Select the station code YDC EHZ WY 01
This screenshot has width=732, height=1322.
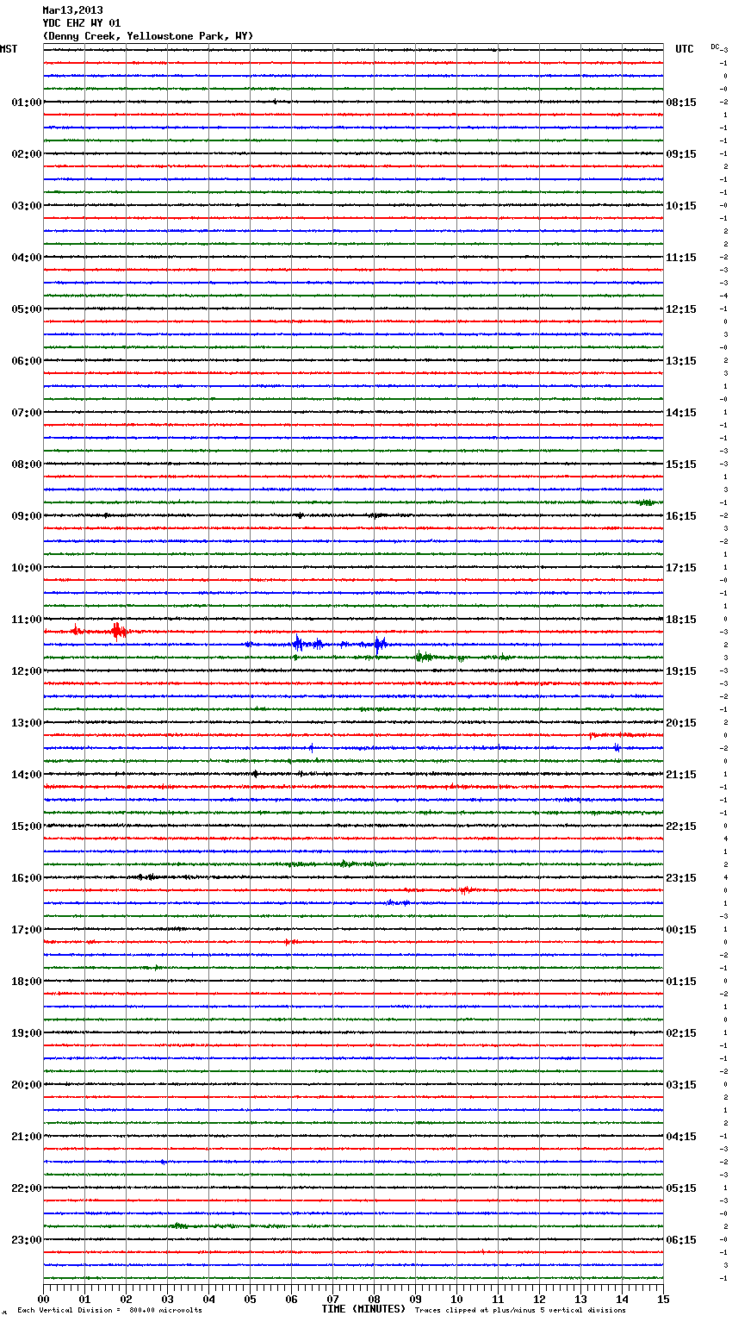pyautogui.click(x=82, y=23)
